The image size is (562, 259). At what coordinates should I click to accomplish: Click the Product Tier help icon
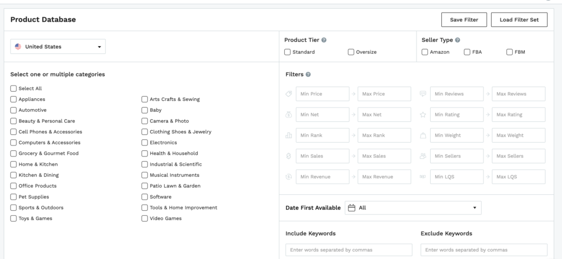[x=324, y=40]
